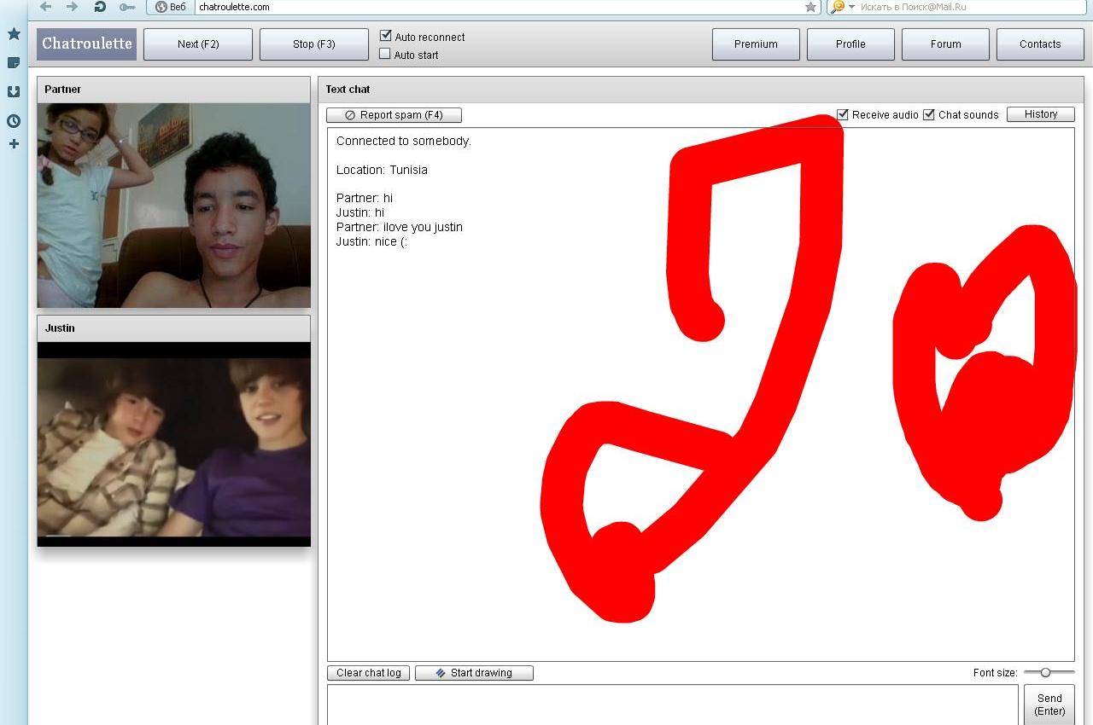Turn off Chat sounds checkbox
Viewport: 1093px width, 725px height.
click(929, 114)
